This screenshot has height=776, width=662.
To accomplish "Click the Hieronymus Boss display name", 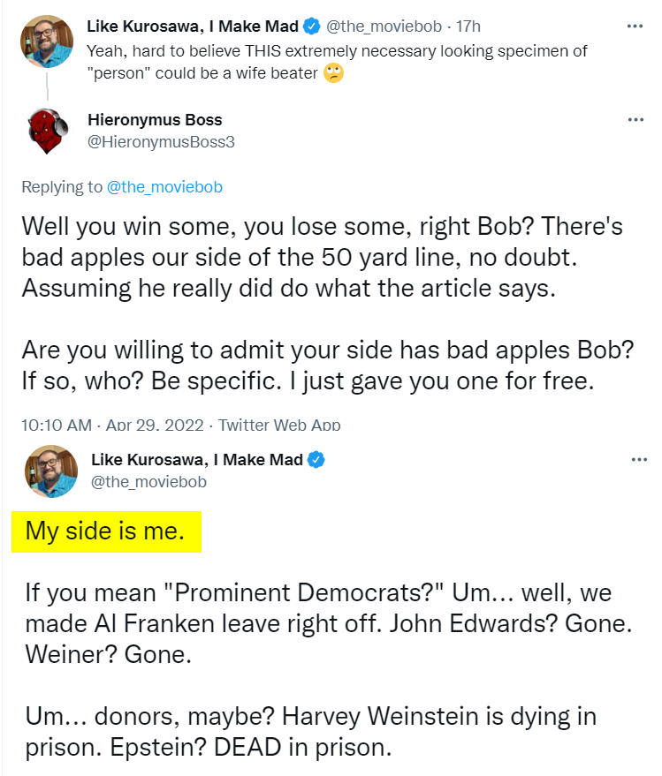I will click(x=155, y=120).
